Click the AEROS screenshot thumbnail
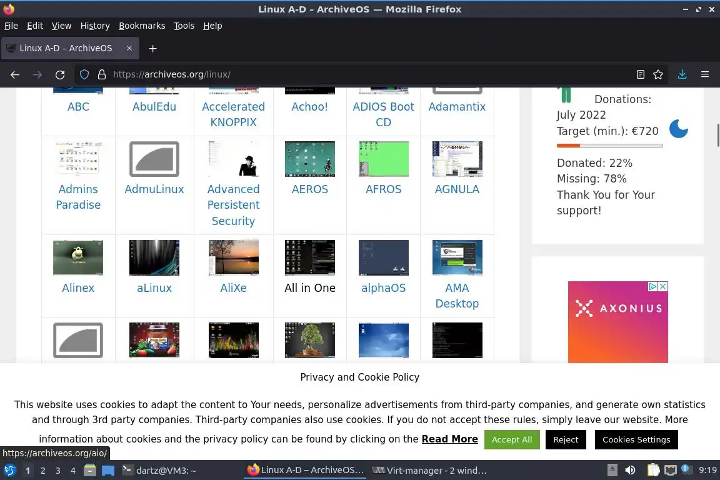Viewport: 720px width, 480px height. coord(309,159)
